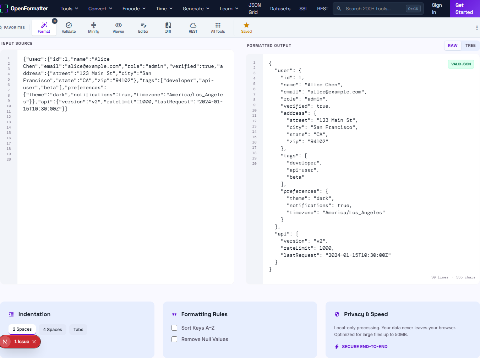Click the "email" line in formatted output

coord(323,92)
